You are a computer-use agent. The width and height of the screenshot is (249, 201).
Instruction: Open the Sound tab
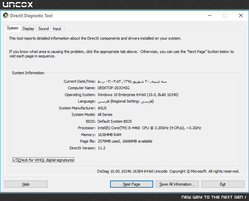point(43,29)
